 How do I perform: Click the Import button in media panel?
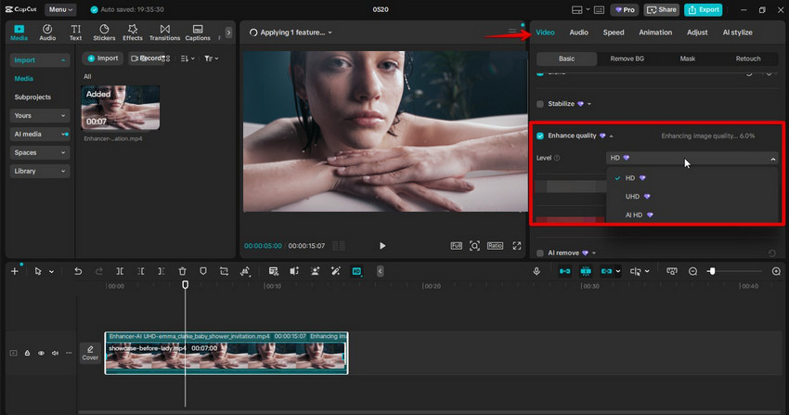(x=103, y=58)
